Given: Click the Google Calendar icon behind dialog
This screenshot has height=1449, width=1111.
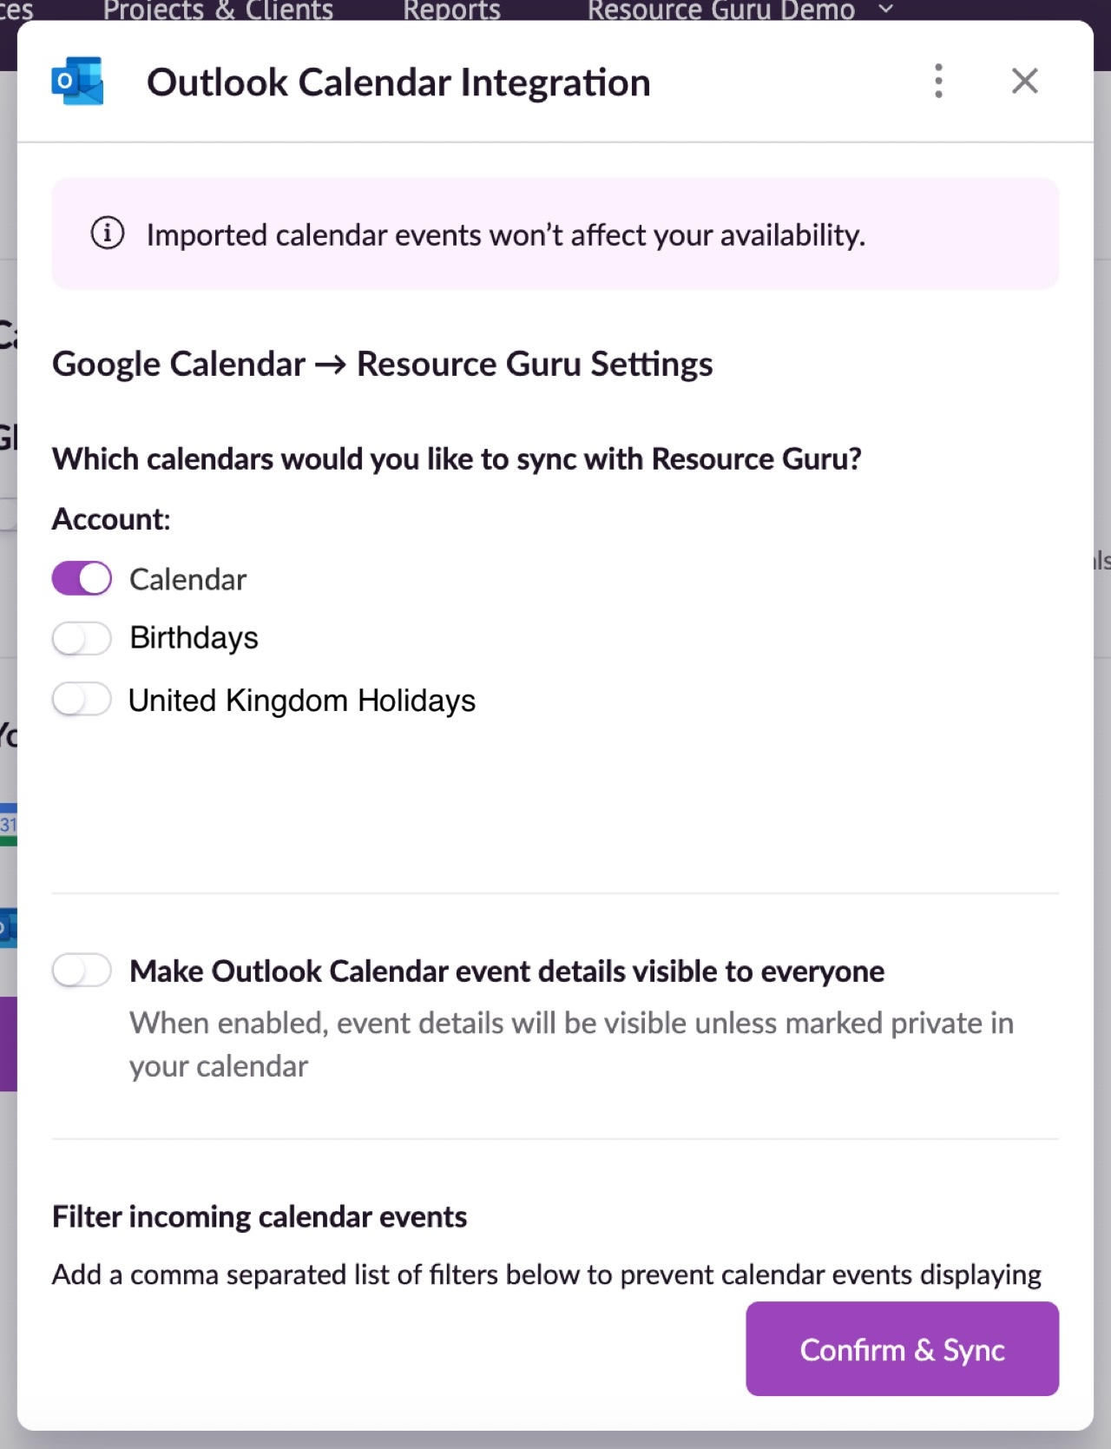Looking at the screenshot, I should tap(8, 824).
